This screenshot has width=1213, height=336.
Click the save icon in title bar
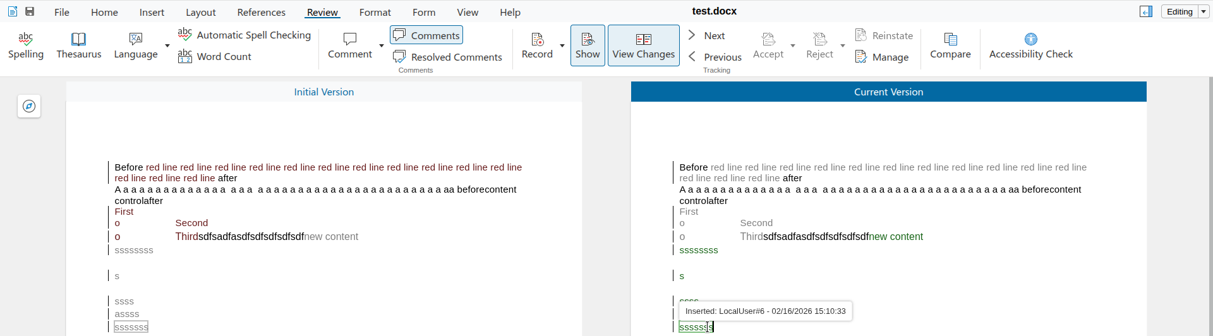[x=30, y=11]
